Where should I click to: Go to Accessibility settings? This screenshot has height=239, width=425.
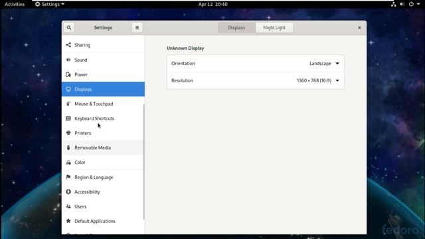coord(103,192)
